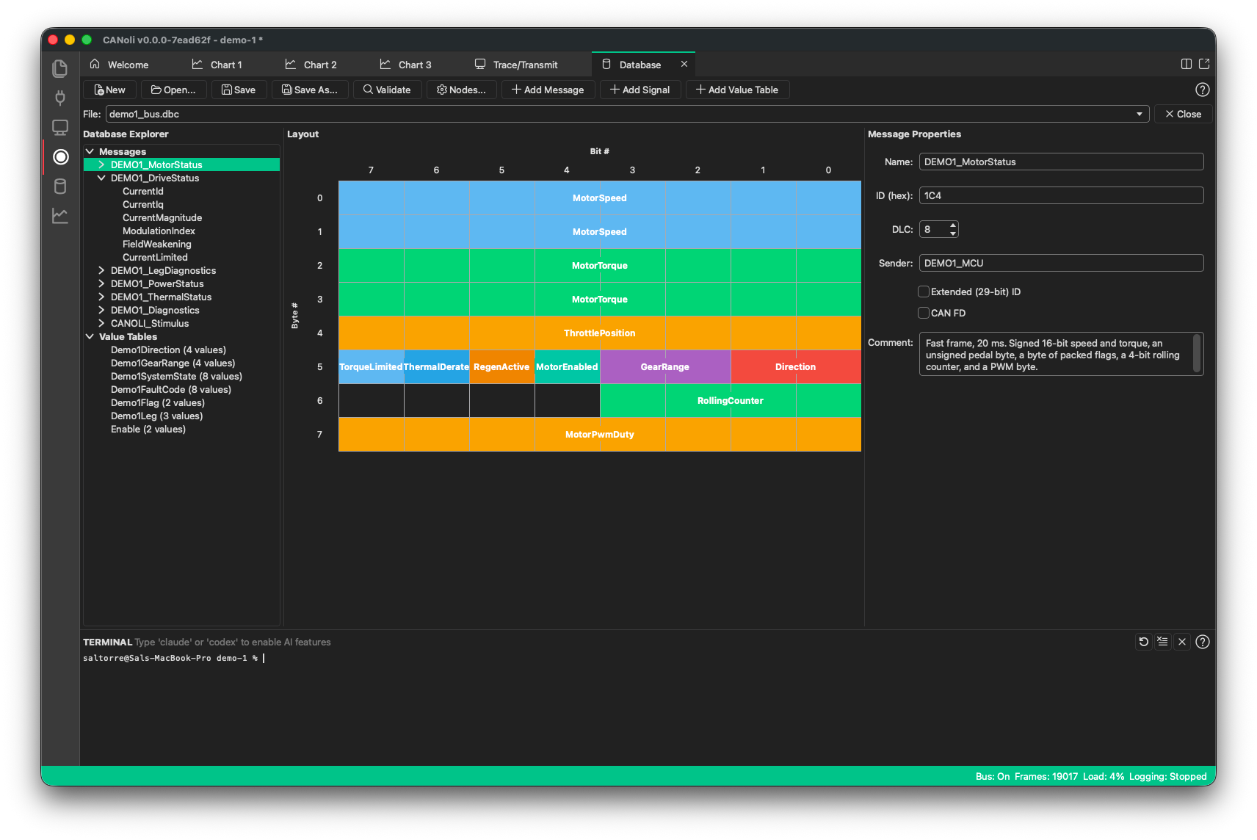The image size is (1257, 840).
Task: Clear the terminal output icon
Action: click(1162, 642)
